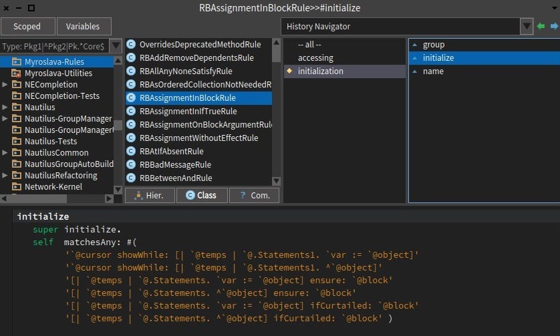Click class icon of RBAsOrderedCollectionNotNeededRule
Viewport: 560px width, 336px height.
(x=131, y=84)
